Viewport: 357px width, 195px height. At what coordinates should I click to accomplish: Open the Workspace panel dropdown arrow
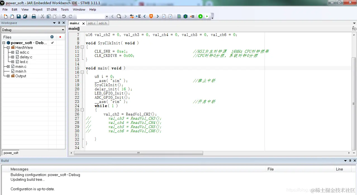coord(54,23)
